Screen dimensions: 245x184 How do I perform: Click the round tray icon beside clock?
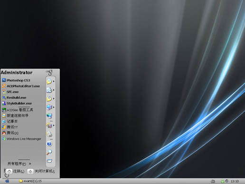[226, 181]
